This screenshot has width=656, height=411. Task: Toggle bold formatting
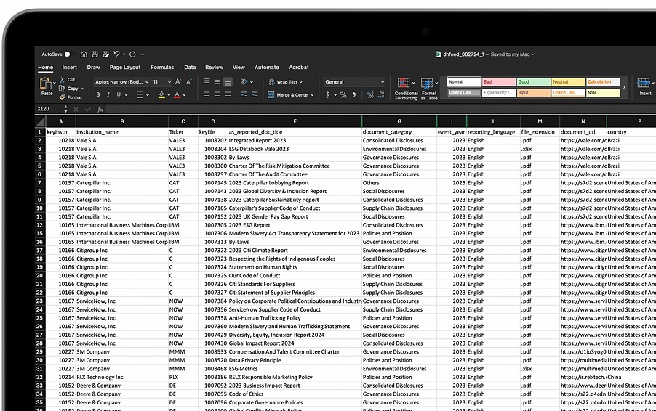pyautogui.click(x=98, y=95)
